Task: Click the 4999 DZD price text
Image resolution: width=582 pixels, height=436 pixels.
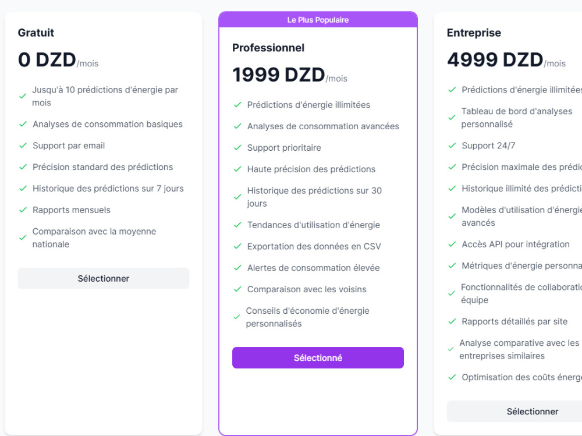Action: point(495,60)
